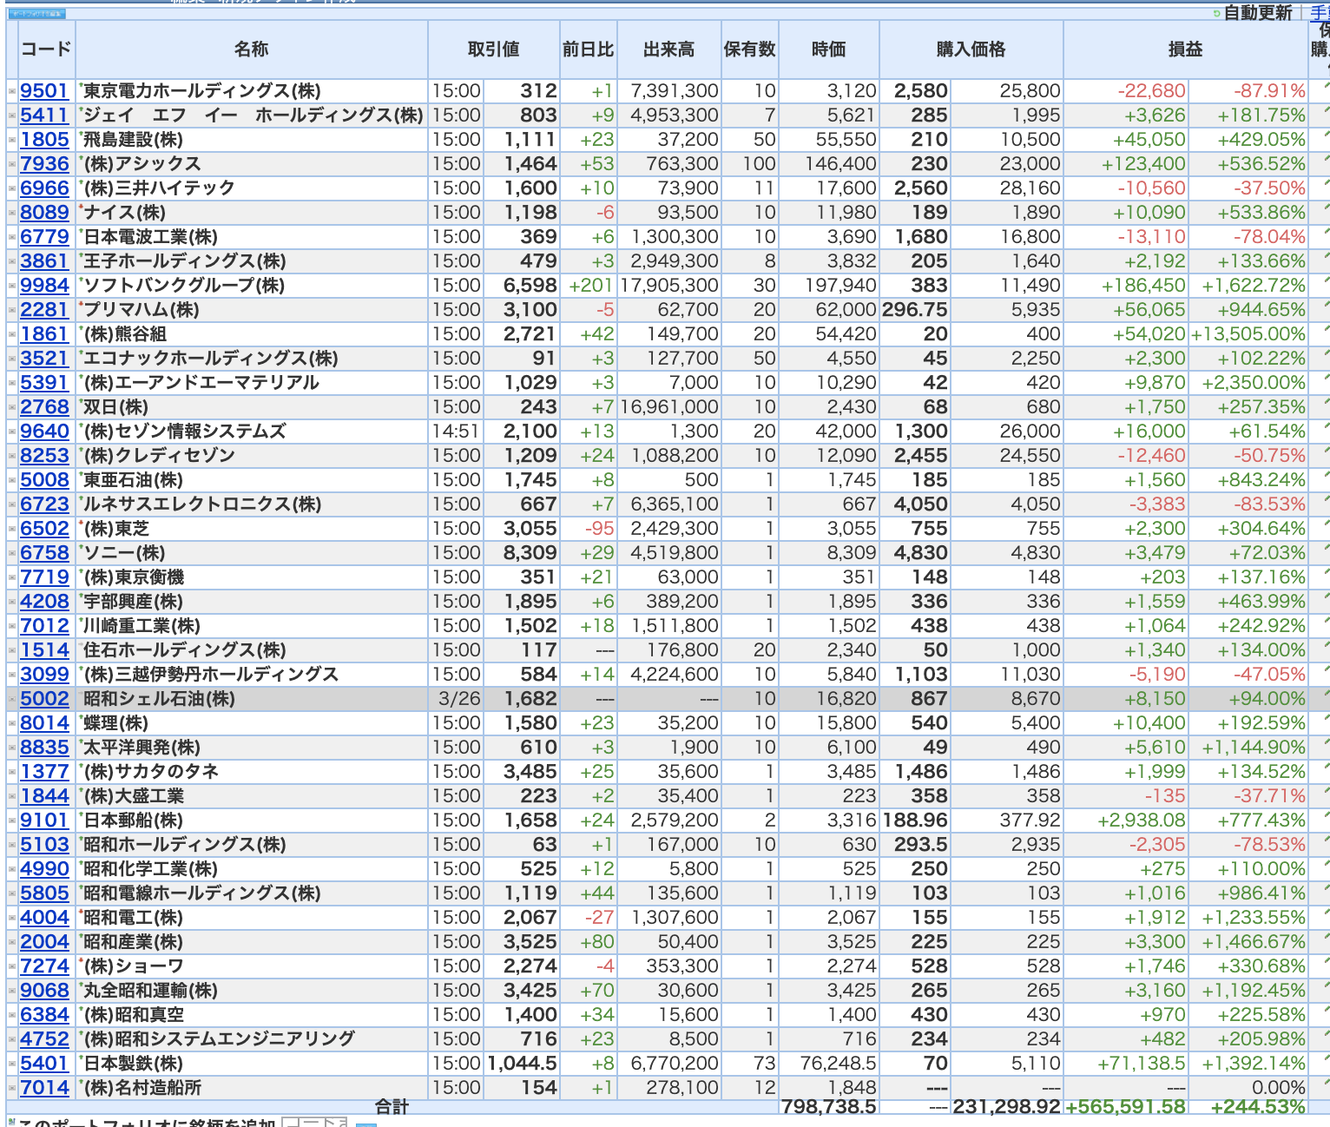Click the 出来高 column header
This screenshot has width=1330, height=1127.
669,49
